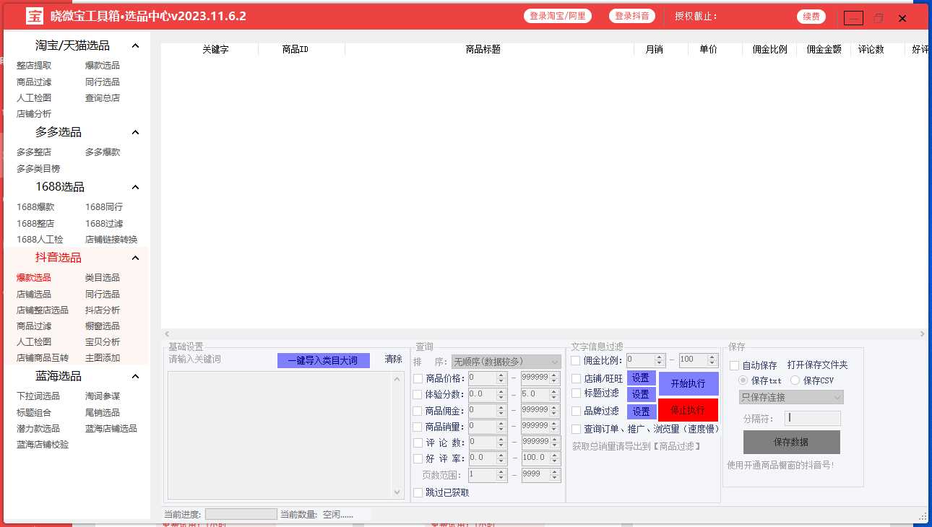This screenshot has width=932, height=527.
Task: Enable the 好评率 filter checkbox
Action: click(x=418, y=458)
